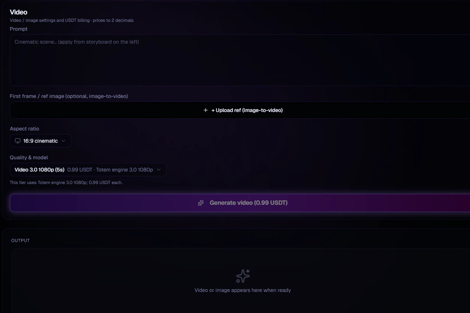Click 'Video or image appears here when ready'
Viewport: 470px width, 313px height.
click(x=243, y=290)
